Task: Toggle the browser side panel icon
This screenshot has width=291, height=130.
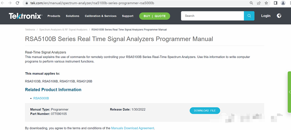Action: (x=275, y=3)
